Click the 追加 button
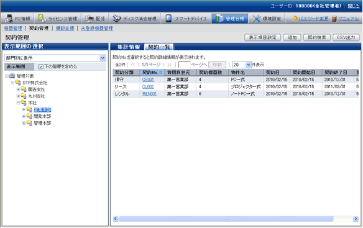 pos(292,37)
